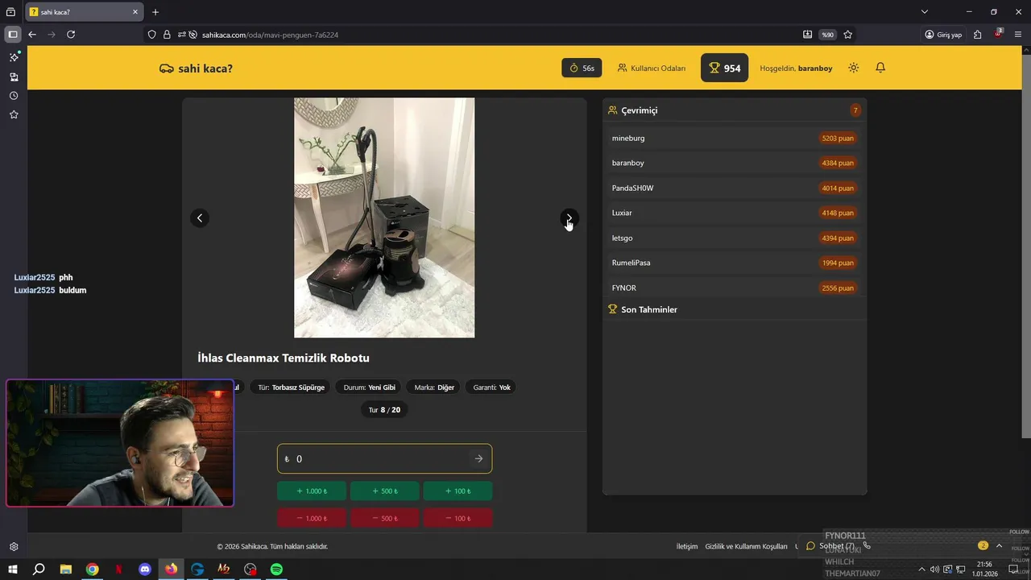
Task: Click the phone icon beside Sohbet
Action: [x=867, y=545]
